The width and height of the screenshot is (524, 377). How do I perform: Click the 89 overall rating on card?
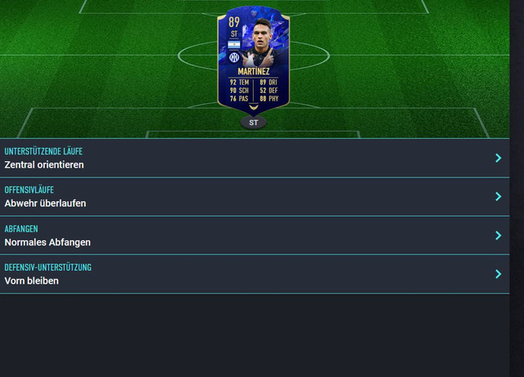[234, 22]
